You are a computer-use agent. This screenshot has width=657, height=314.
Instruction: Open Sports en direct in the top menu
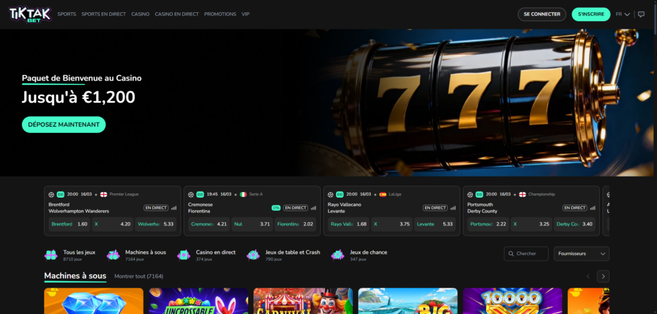click(x=103, y=14)
